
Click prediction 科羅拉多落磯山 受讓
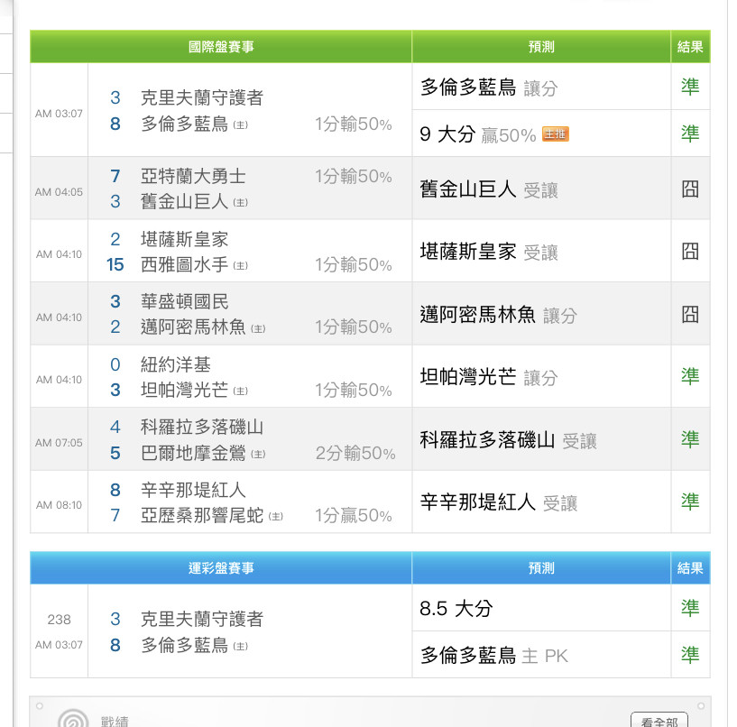pos(508,440)
